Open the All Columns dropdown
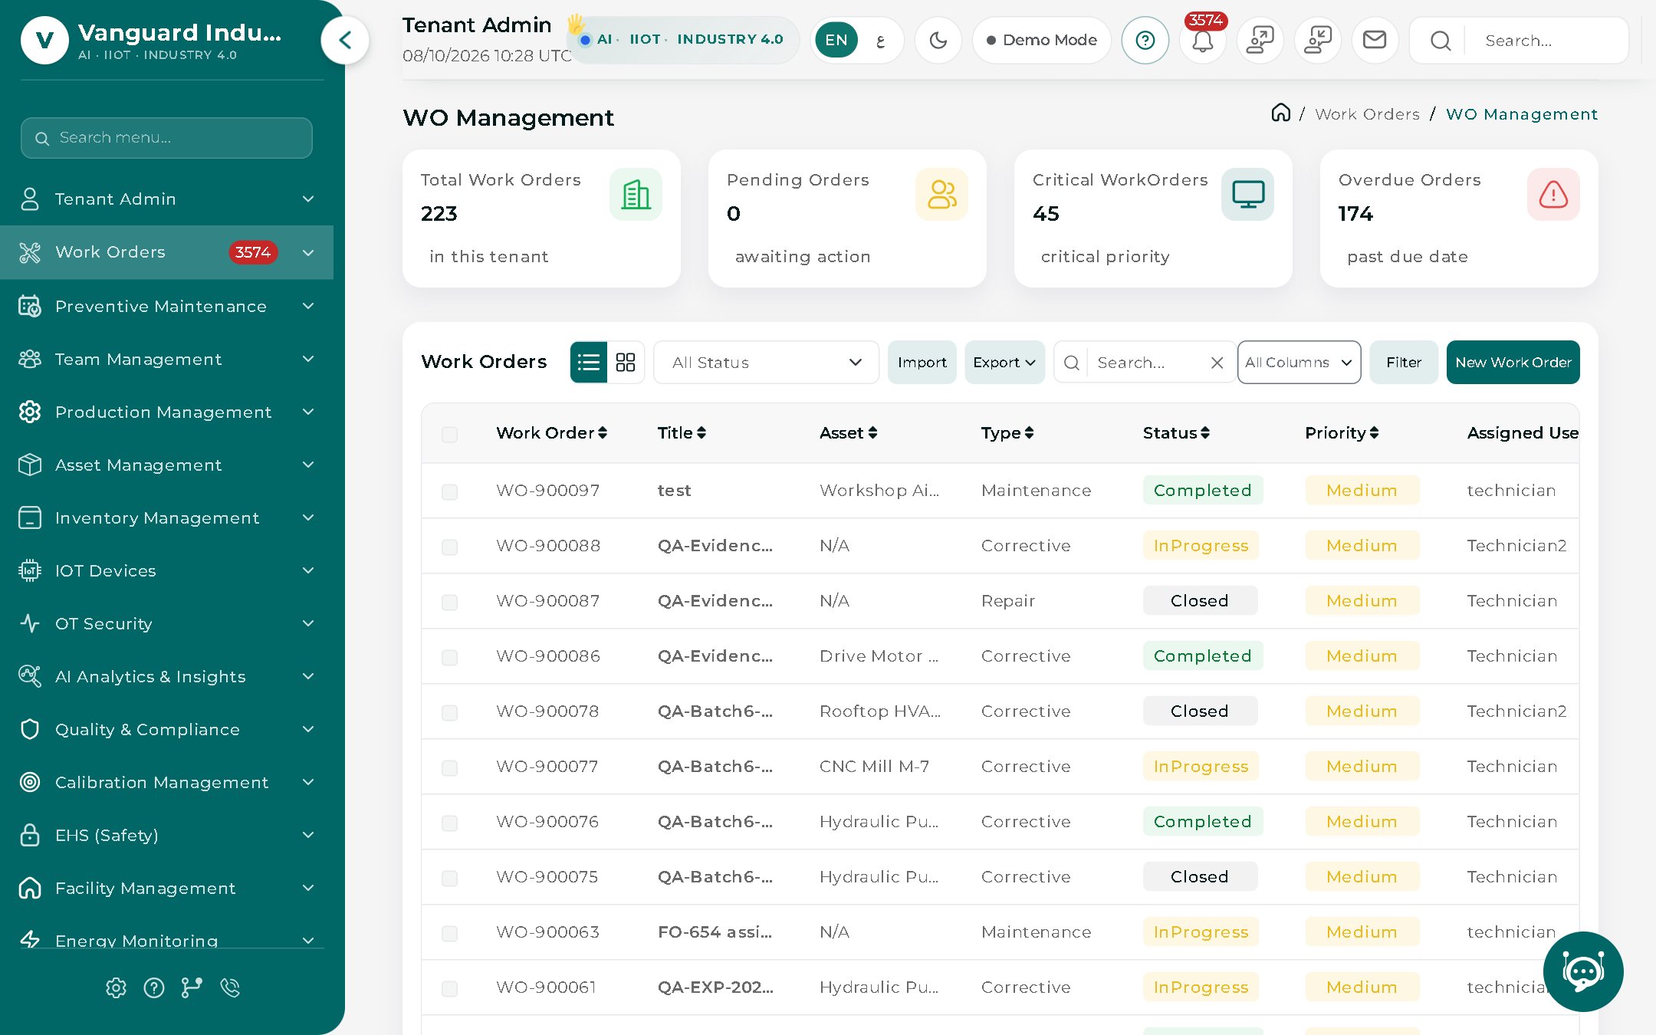The height and width of the screenshot is (1035, 1656). click(1299, 362)
